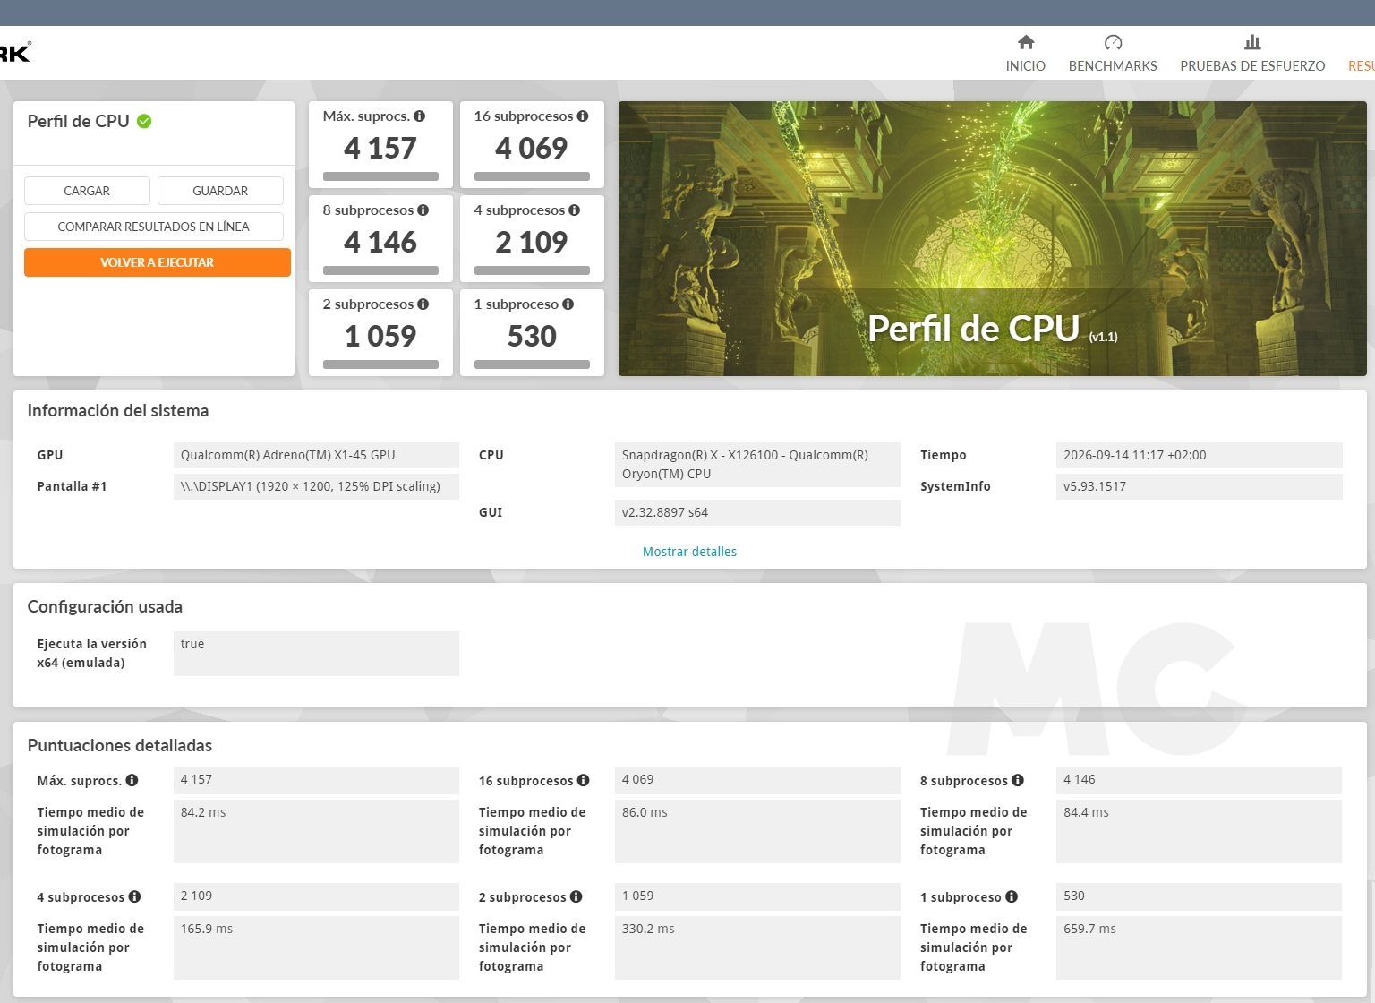
Task: Click the info icon on the 2 subprocesos score card
Action: (x=423, y=304)
